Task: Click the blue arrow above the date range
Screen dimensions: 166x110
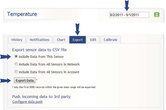Action: pos(127,5)
